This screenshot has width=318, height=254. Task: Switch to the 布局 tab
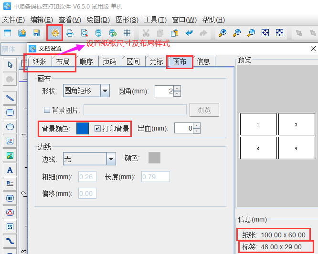coord(63,61)
